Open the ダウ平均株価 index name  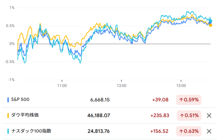click(26, 115)
